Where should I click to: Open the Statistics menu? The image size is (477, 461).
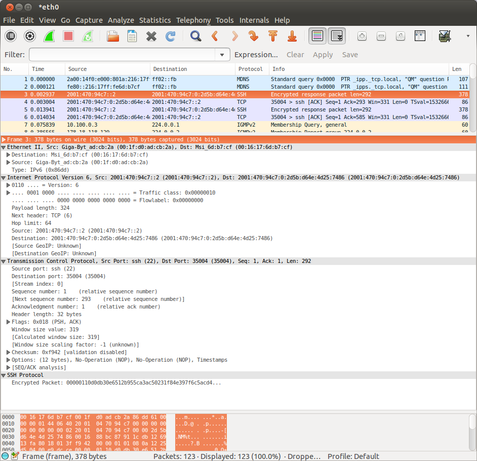pyautogui.click(x=155, y=20)
